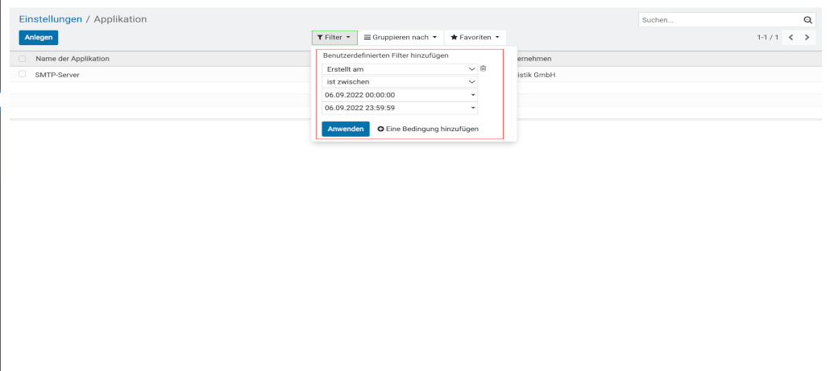Select all rows with header checkbox
The height and width of the screenshot is (371, 830).
(x=23, y=59)
